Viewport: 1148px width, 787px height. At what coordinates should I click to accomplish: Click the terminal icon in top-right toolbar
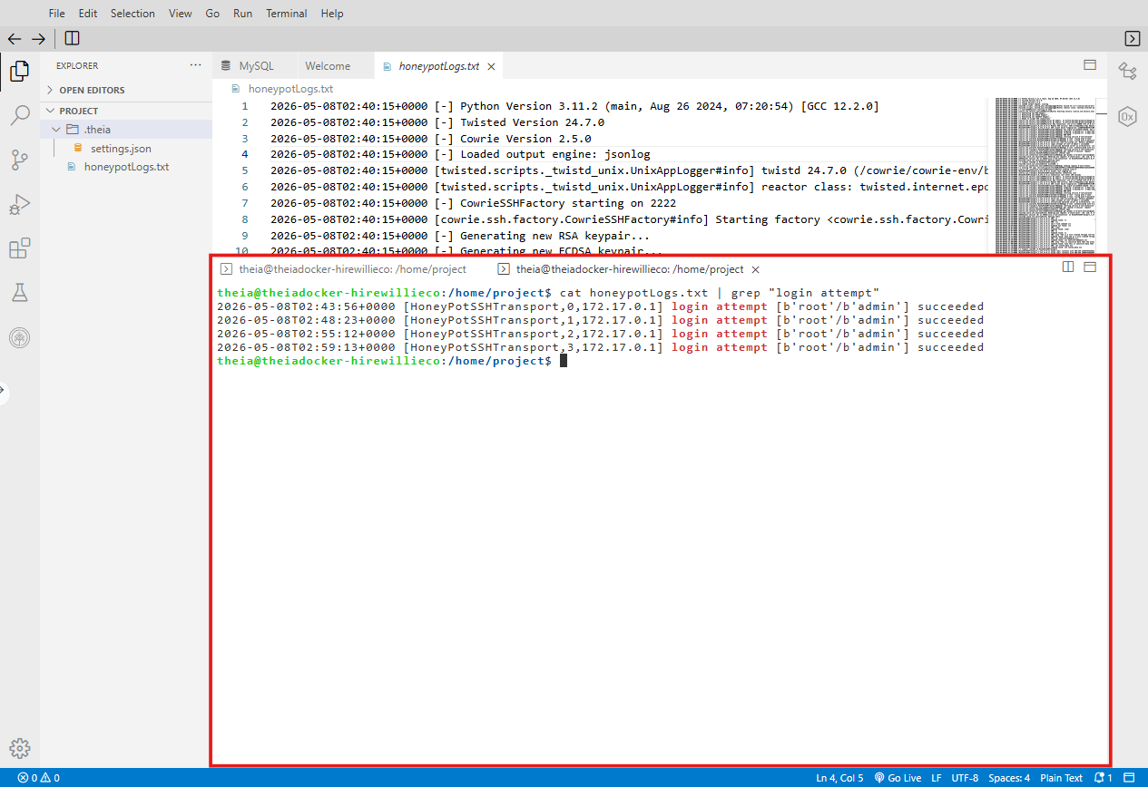[1132, 38]
